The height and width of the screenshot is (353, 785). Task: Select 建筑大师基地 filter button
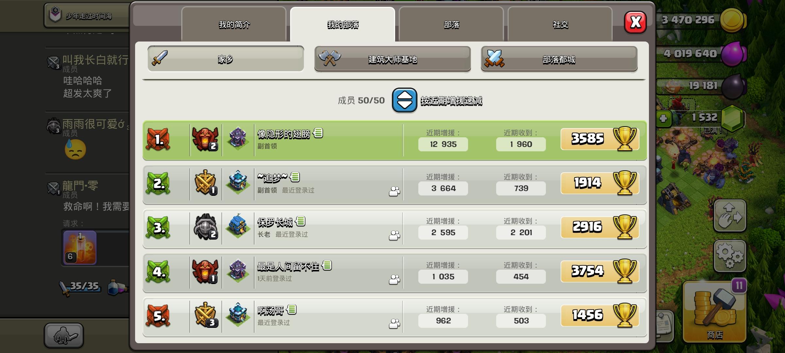pyautogui.click(x=392, y=59)
